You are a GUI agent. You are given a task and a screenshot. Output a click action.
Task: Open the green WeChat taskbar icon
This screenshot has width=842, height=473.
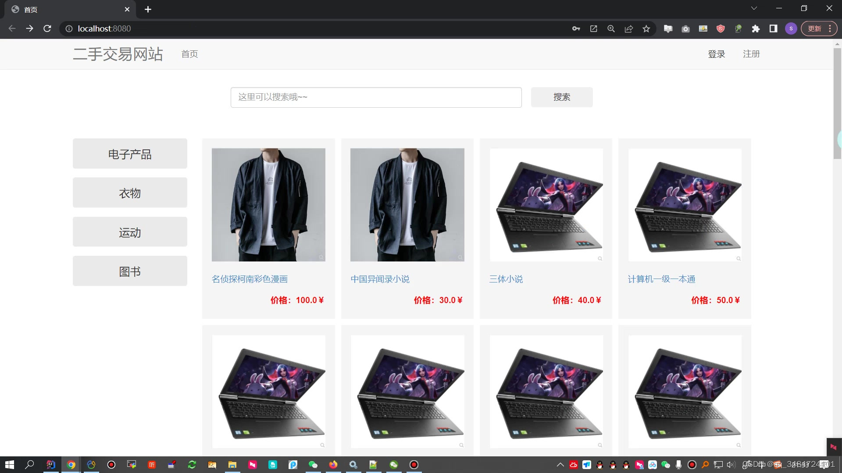[313, 465]
